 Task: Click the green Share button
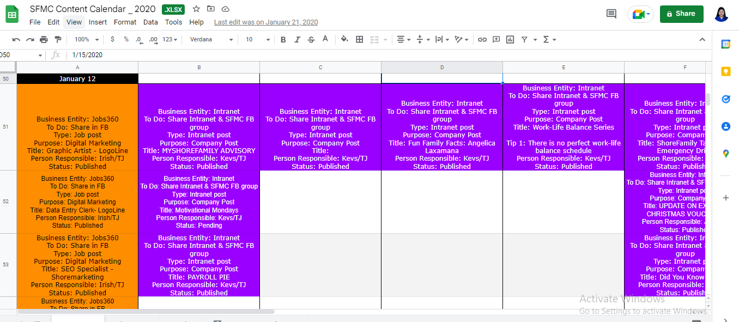point(681,14)
